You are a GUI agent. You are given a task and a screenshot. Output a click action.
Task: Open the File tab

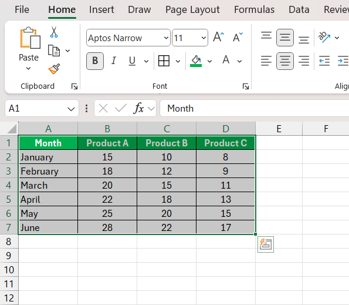tap(22, 9)
